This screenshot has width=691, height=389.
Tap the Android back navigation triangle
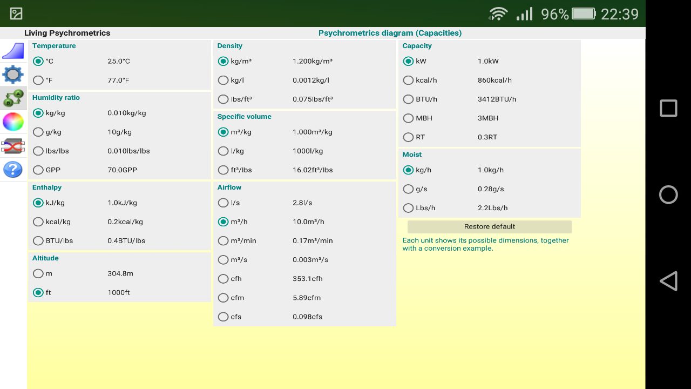tap(668, 281)
